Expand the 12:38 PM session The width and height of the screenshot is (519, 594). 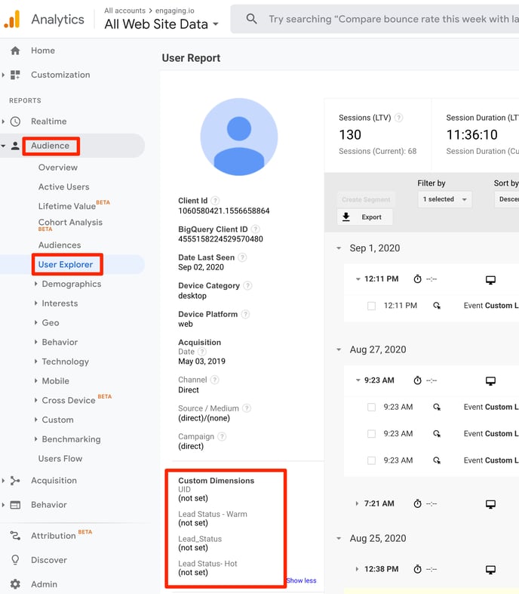point(357,569)
